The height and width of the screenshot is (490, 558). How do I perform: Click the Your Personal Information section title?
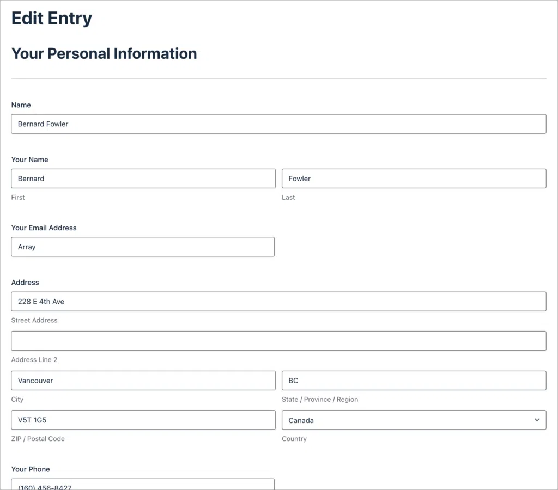(x=104, y=53)
